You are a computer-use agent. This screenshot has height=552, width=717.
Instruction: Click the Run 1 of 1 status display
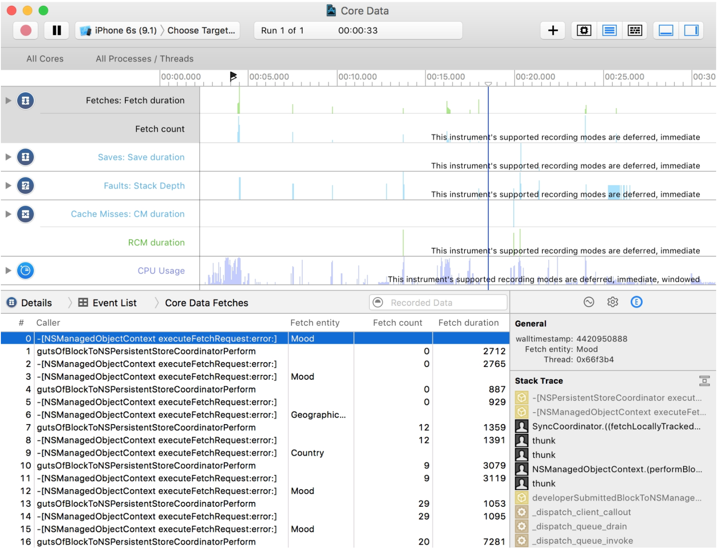[x=358, y=30]
